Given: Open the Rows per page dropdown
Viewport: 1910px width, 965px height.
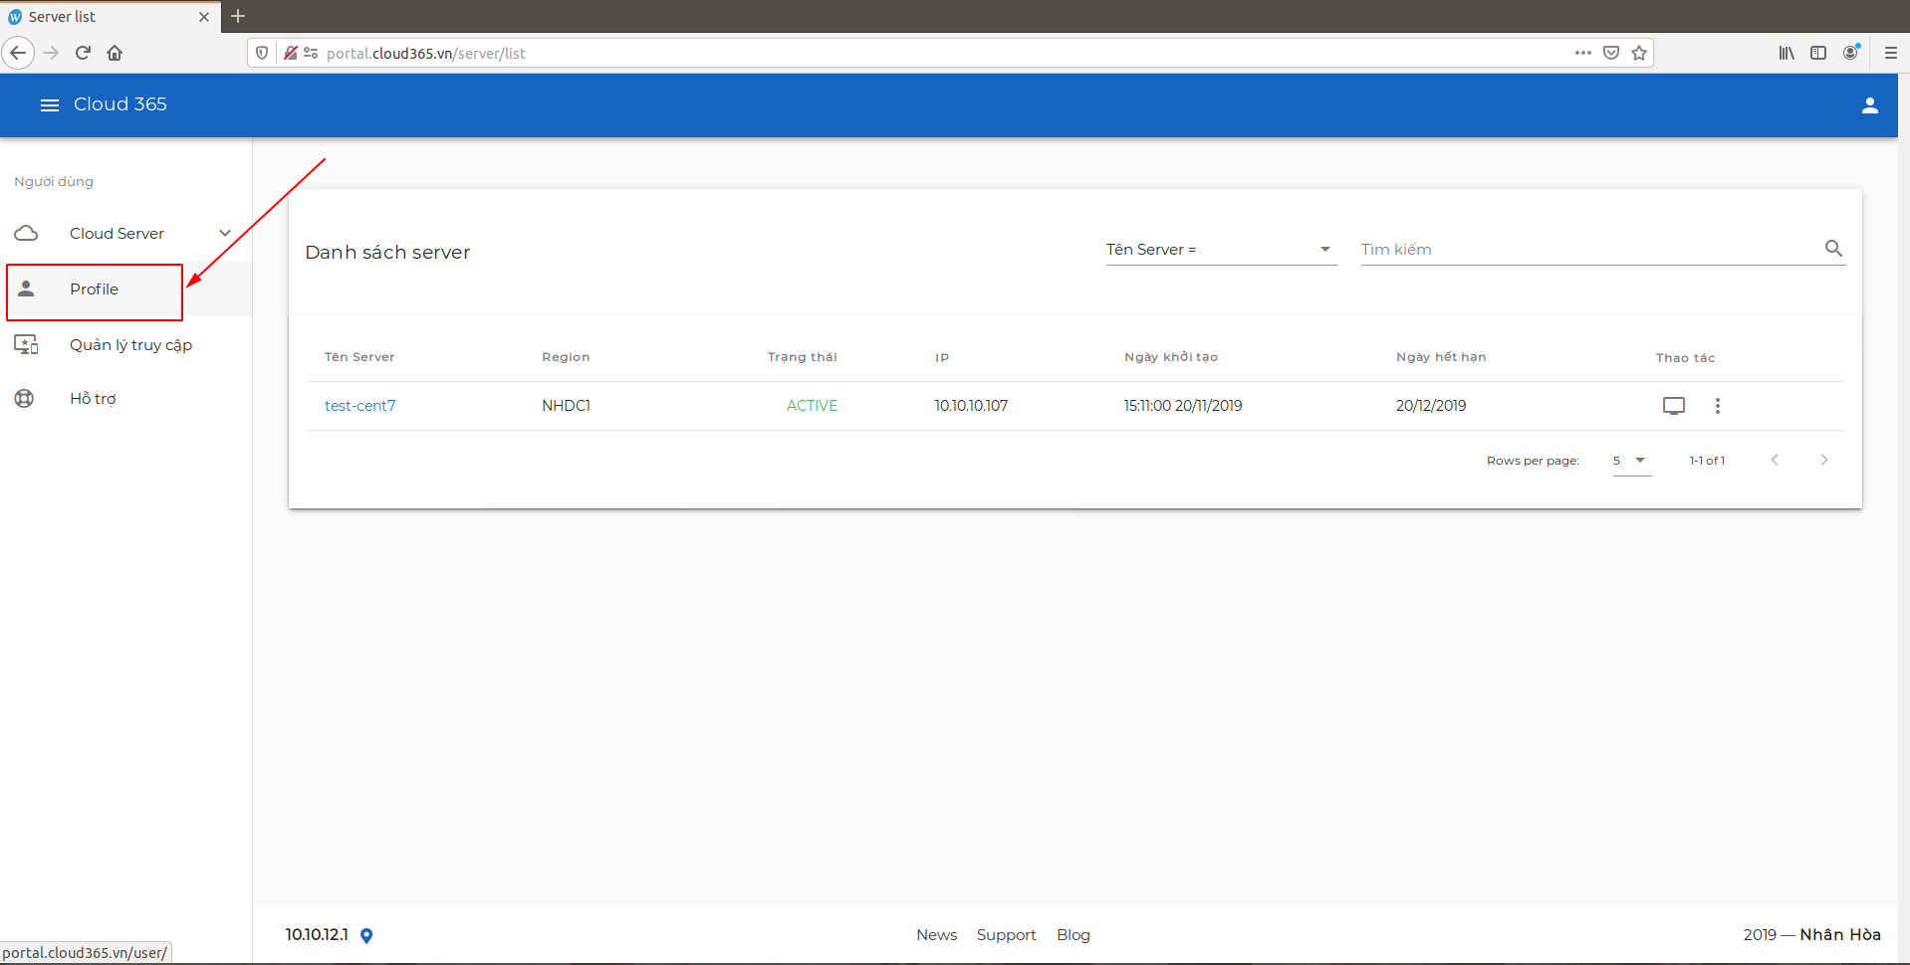Looking at the screenshot, I should click(1631, 461).
